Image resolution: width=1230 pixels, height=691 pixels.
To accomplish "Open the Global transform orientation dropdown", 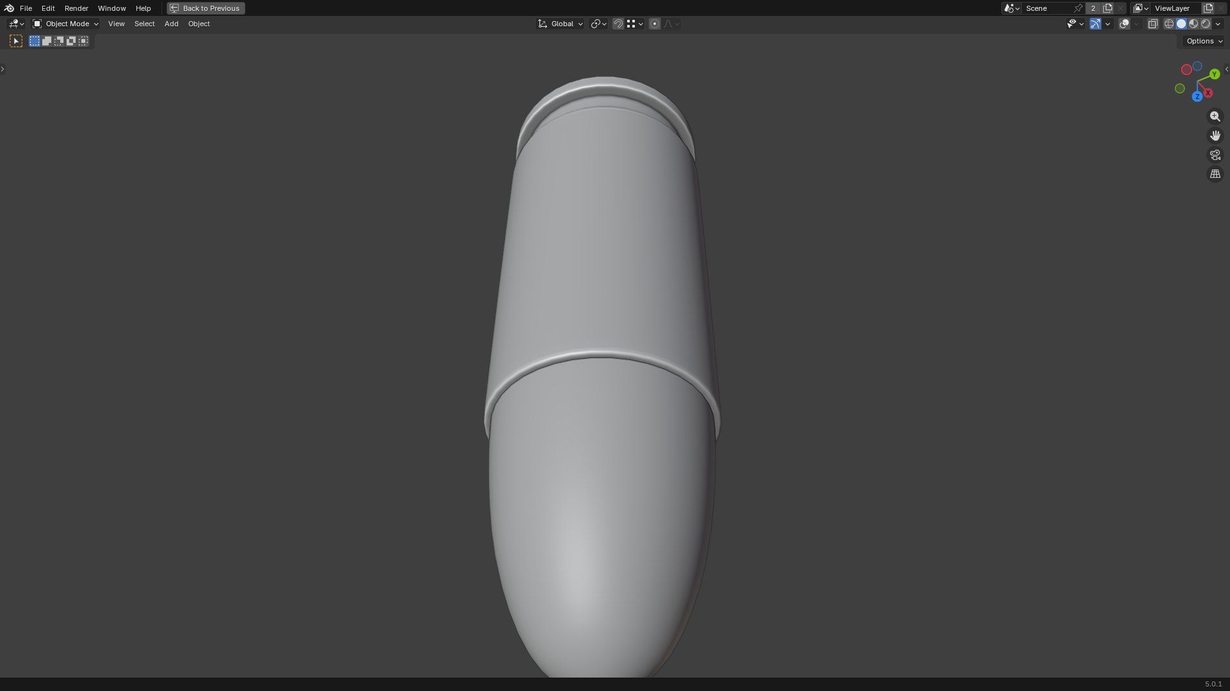I will (x=561, y=24).
